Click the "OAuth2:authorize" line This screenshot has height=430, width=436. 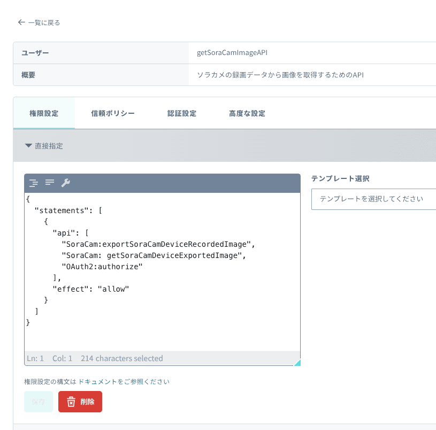[x=102, y=267]
